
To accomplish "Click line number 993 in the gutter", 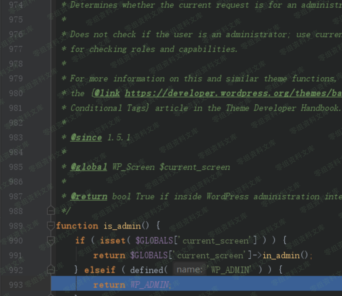I will pyautogui.click(x=16, y=285).
